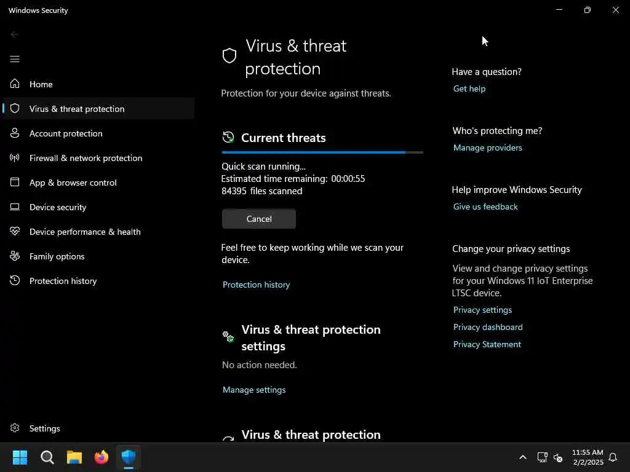The height and width of the screenshot is (472, 630).
Task: Open Protection history link under Current threats
Action: tap(256, 285)
